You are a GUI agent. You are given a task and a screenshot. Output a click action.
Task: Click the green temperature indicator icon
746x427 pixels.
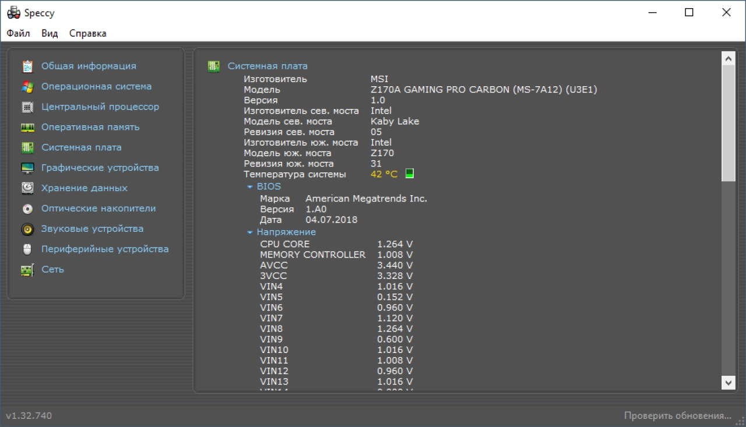click(x=410, y=174)
